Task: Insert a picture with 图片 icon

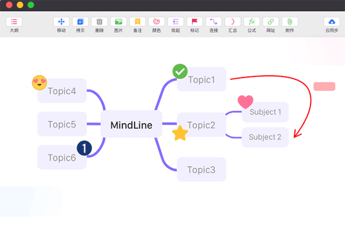Action: [118, 22]
